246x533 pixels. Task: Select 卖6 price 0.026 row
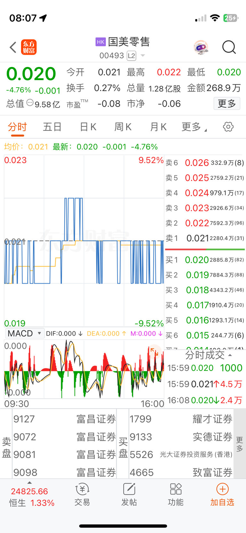(205, 163)
